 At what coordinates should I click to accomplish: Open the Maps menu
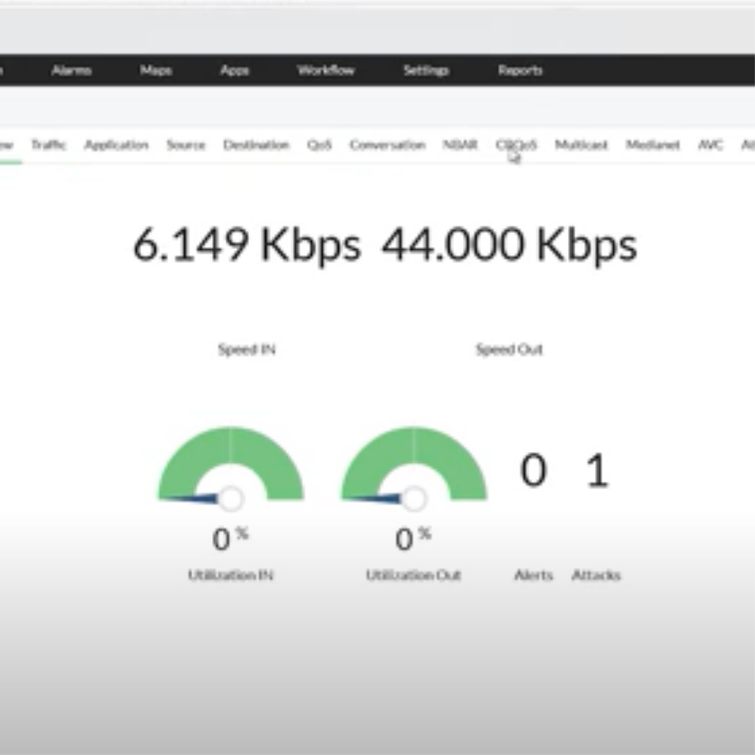(156, 70)
